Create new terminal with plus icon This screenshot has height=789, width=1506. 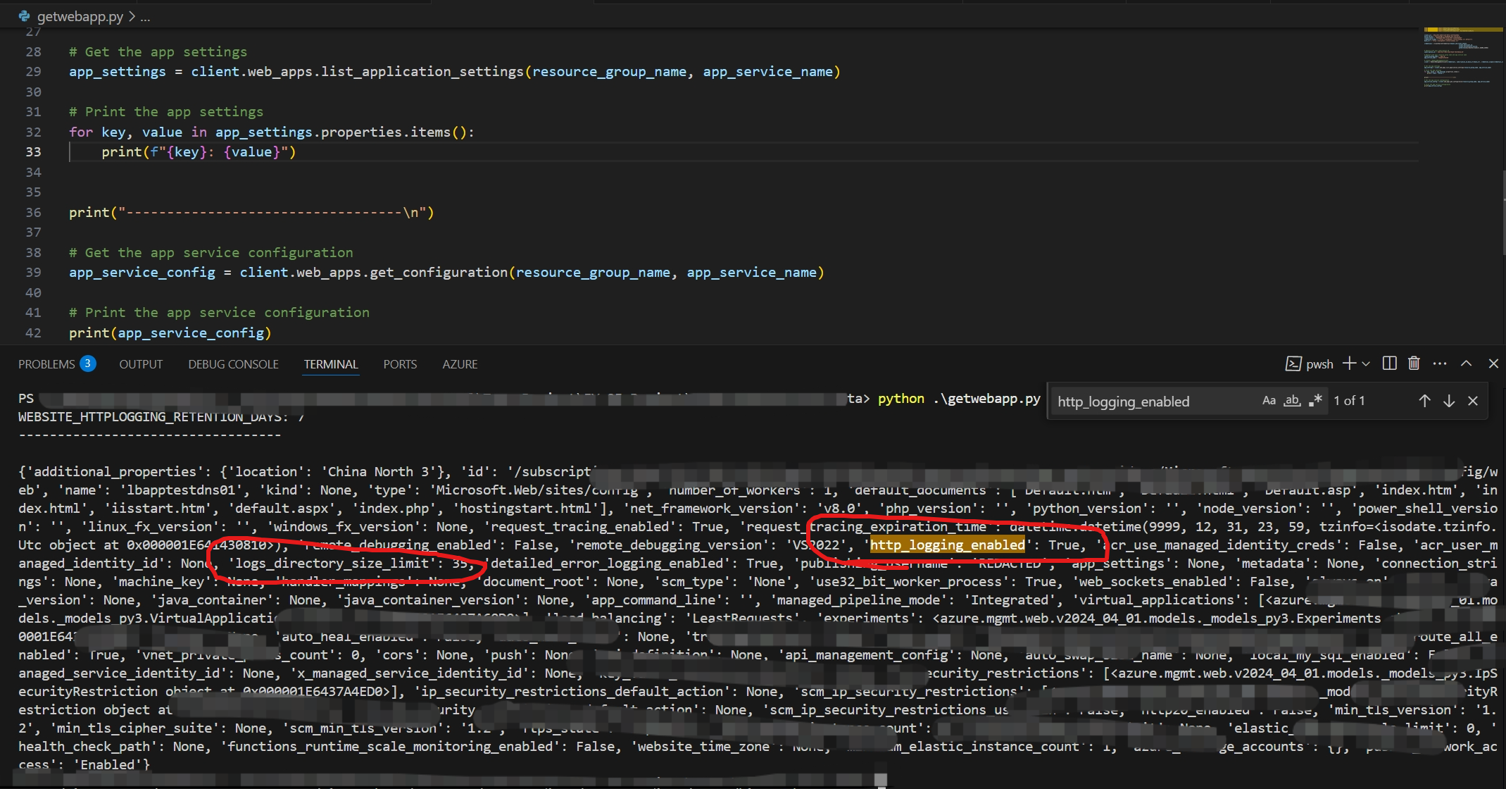coord(1349,364)
